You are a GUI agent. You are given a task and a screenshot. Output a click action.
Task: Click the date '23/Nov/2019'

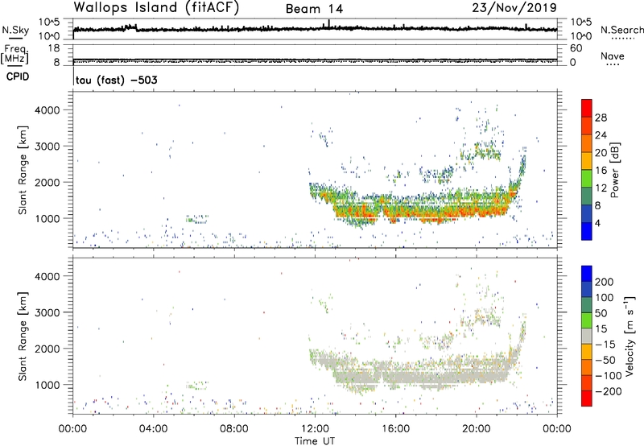[x=514, y=8]
